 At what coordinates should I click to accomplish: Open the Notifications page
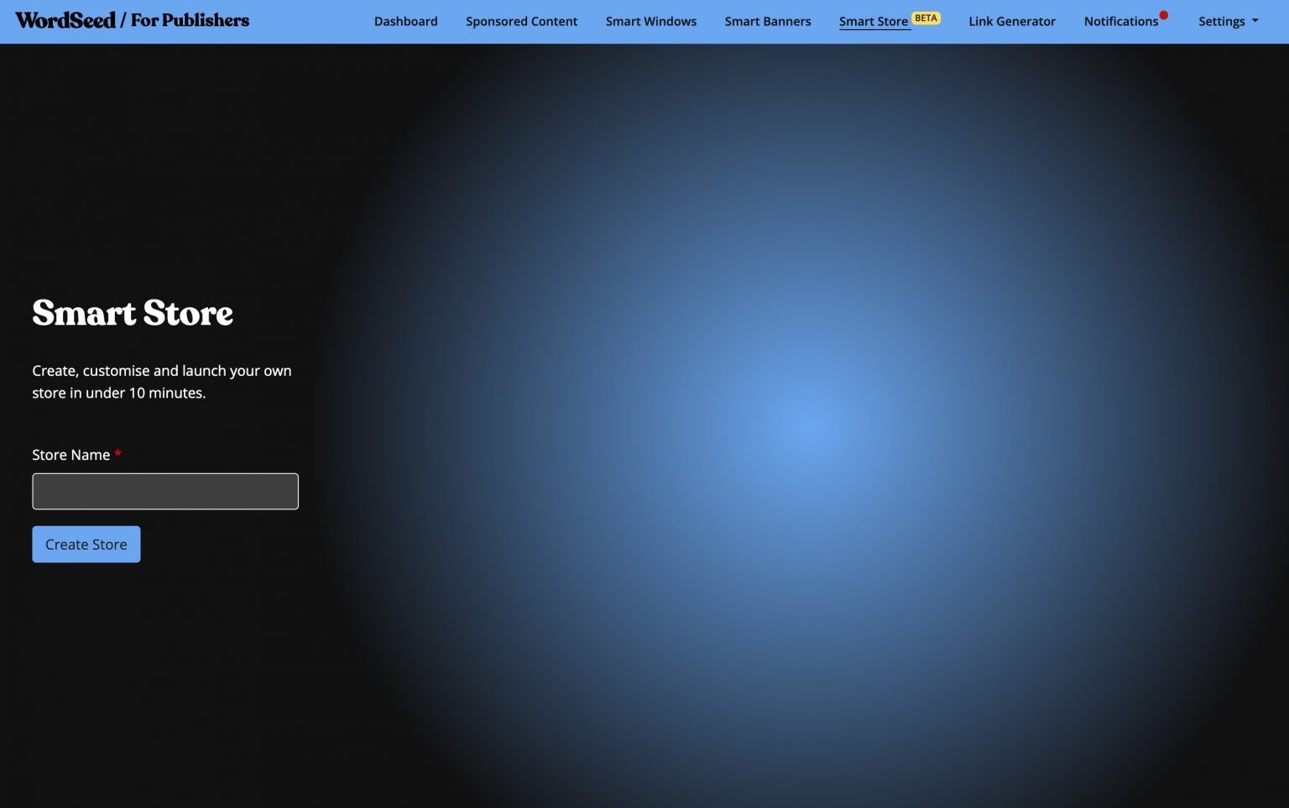(x=1120, y=21)
